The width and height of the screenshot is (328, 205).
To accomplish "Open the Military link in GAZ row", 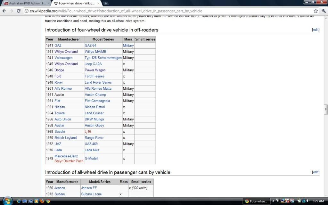I will [128, 45].
